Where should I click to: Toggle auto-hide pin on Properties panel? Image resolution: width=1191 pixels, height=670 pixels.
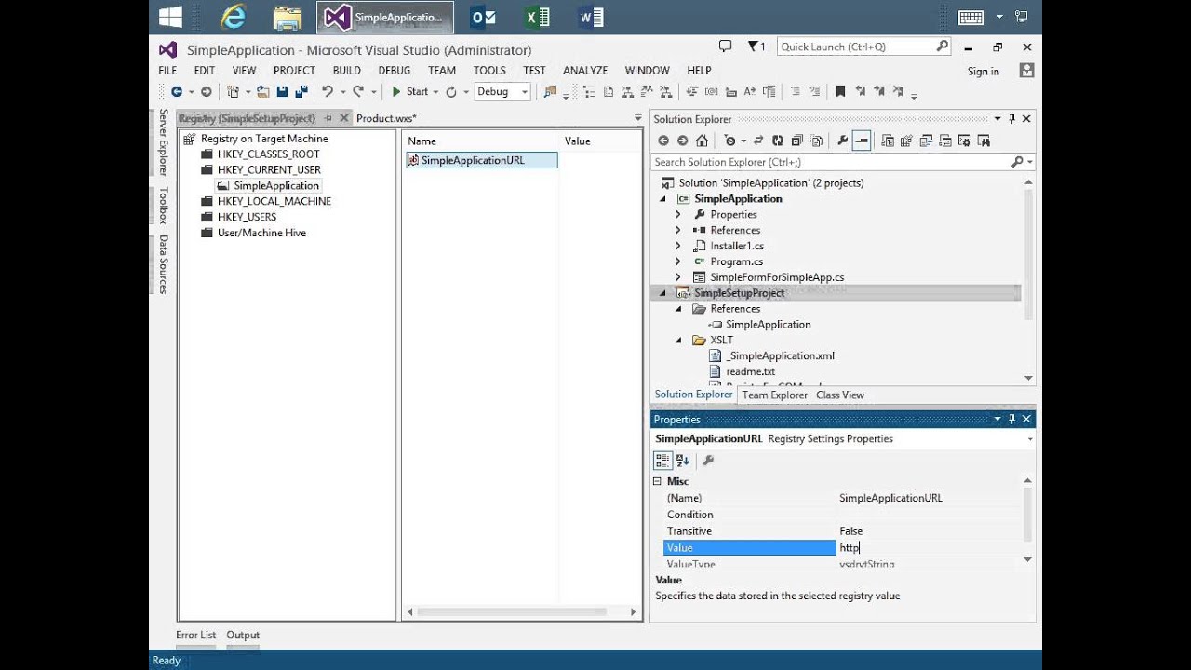click(1012, 419)
